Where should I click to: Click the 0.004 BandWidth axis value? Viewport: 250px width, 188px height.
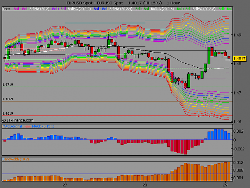click(238, 178)
